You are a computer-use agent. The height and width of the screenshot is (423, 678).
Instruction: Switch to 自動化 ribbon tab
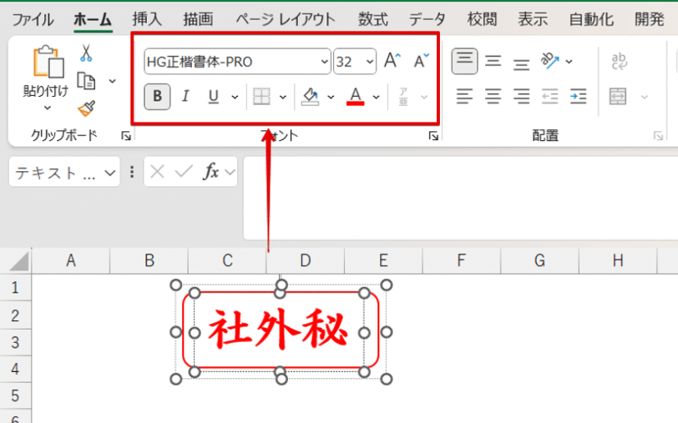[x=591, y=19]
